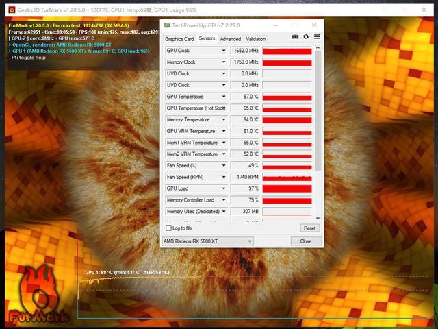Minimize the GPU-Z window
Image resolution: width=438 pixels, height=329 pixels.
click(275, 25)
